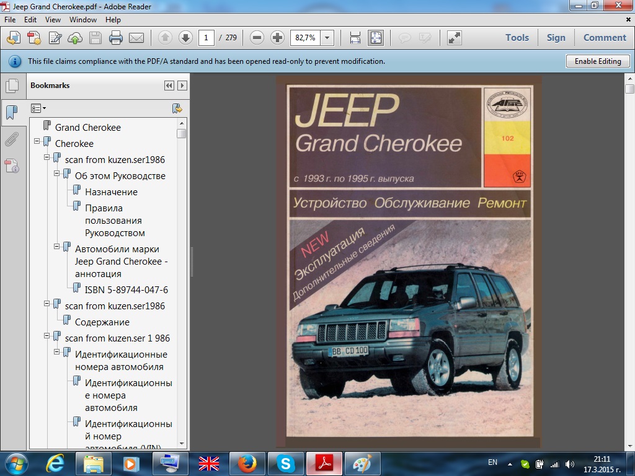Click the email envelope toolbar icon
635x476 pixels.
(136, 38)
